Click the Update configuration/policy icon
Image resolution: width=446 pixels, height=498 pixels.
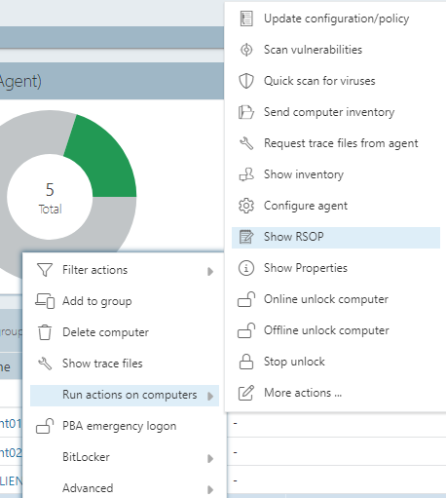(246, 19)
